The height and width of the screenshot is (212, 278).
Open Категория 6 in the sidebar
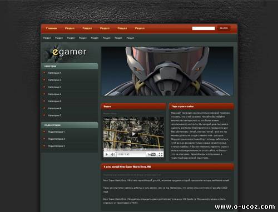point(54,108)
